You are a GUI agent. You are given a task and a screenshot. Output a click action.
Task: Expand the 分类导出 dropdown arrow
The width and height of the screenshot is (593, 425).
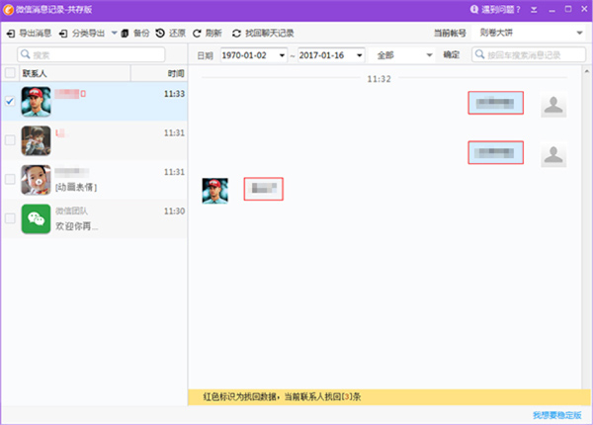point(114,33)
